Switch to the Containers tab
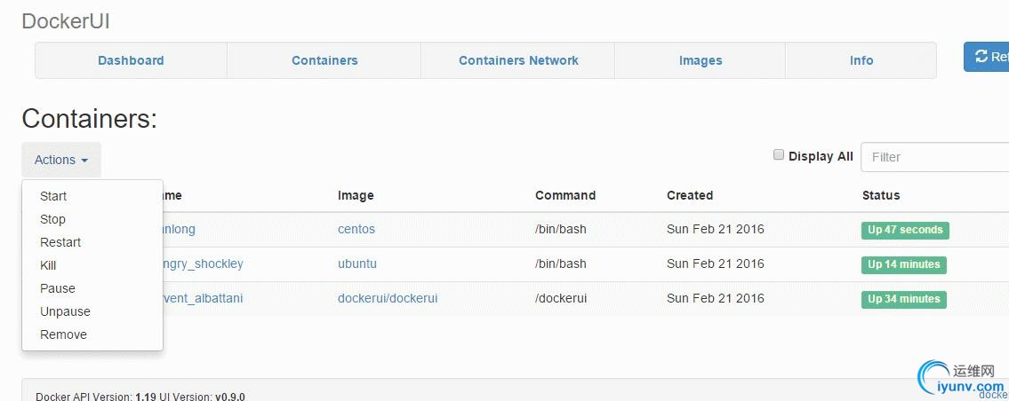This screenshot has width=1009, height=401. [324, 60]
